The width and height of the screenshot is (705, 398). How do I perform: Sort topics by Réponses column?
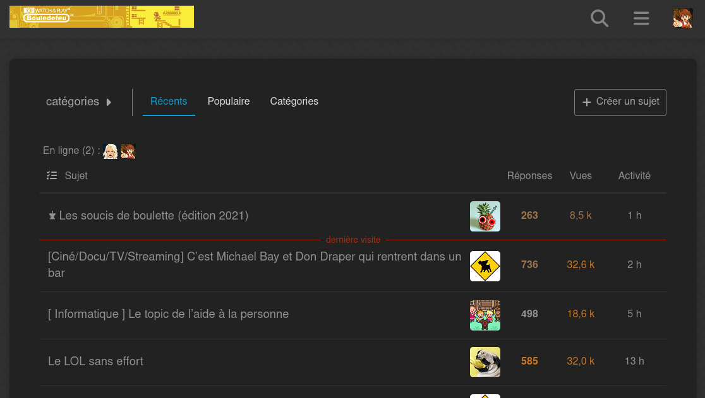coord(529,176)
